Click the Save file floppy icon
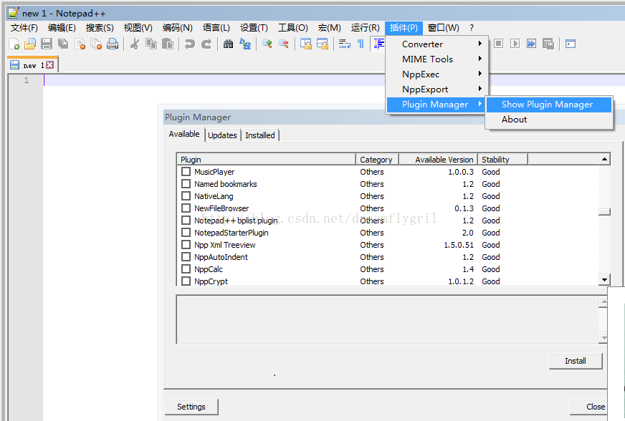Screen dimensions: 625x421 (47, 44)
